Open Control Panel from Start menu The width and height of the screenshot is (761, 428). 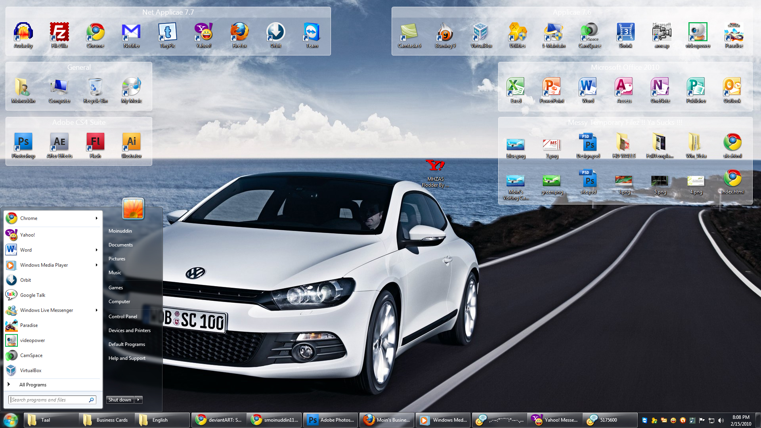point(123,316)
